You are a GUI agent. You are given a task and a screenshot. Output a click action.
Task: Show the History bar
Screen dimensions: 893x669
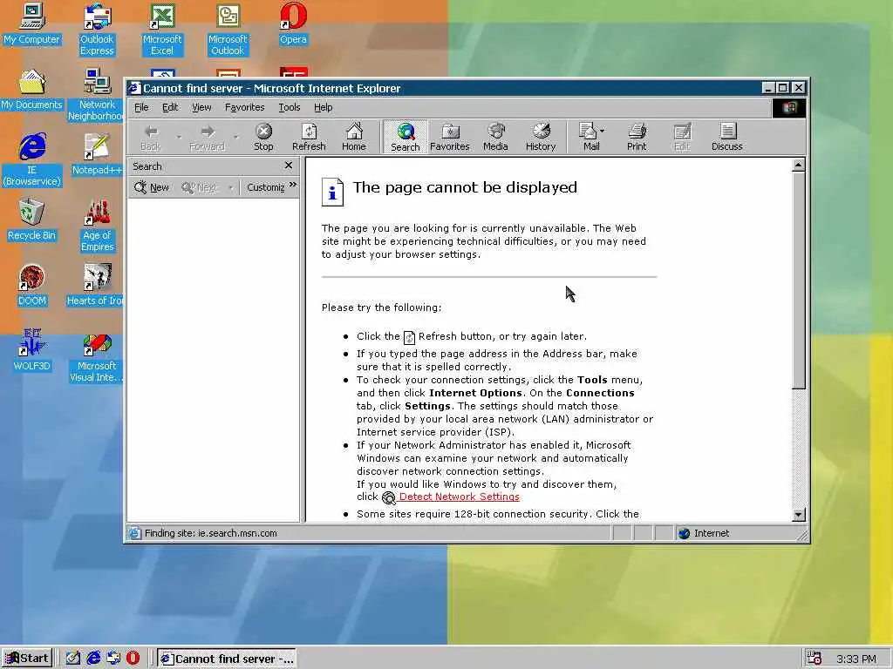(x=541, y=137)
